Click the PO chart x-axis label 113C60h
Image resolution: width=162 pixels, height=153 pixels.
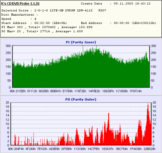80,149
